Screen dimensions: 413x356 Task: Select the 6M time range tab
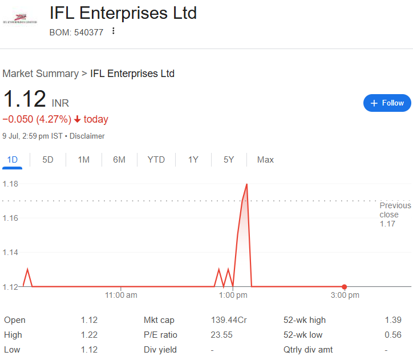tap(119, 160)
